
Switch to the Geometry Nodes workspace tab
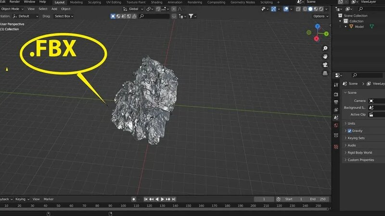pyautogui.click(x=243, y=2)
